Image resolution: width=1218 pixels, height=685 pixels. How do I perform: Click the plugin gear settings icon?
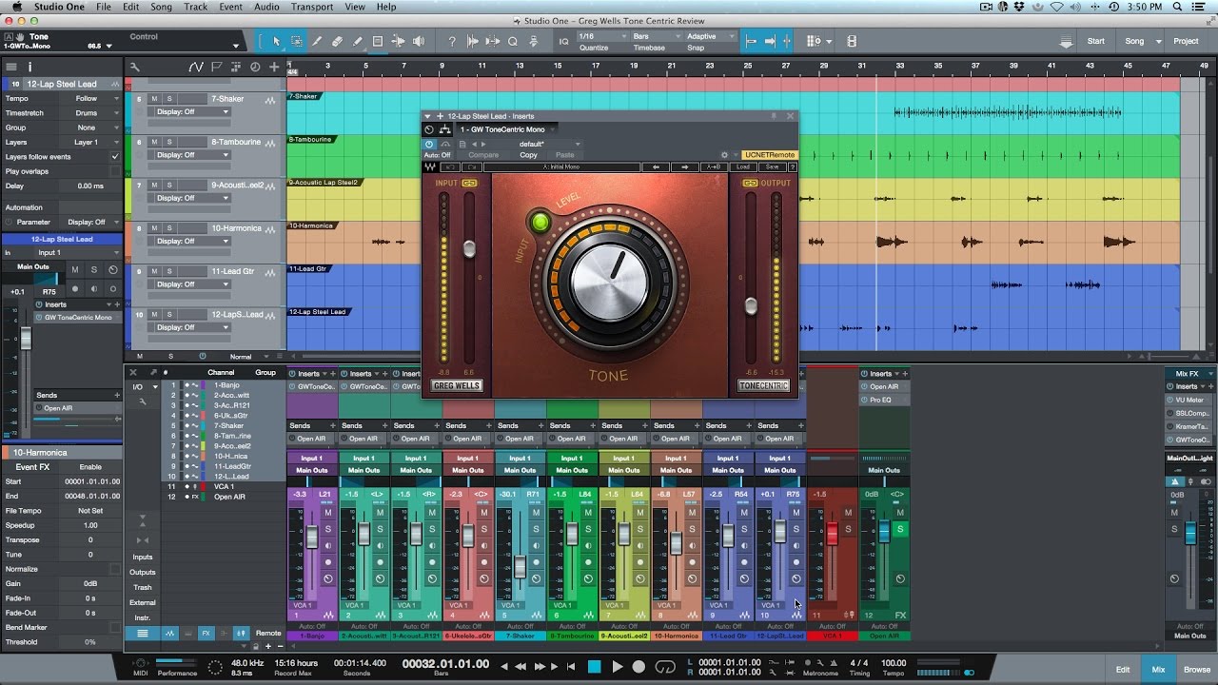pyautogui.click(x=724, y=155)
